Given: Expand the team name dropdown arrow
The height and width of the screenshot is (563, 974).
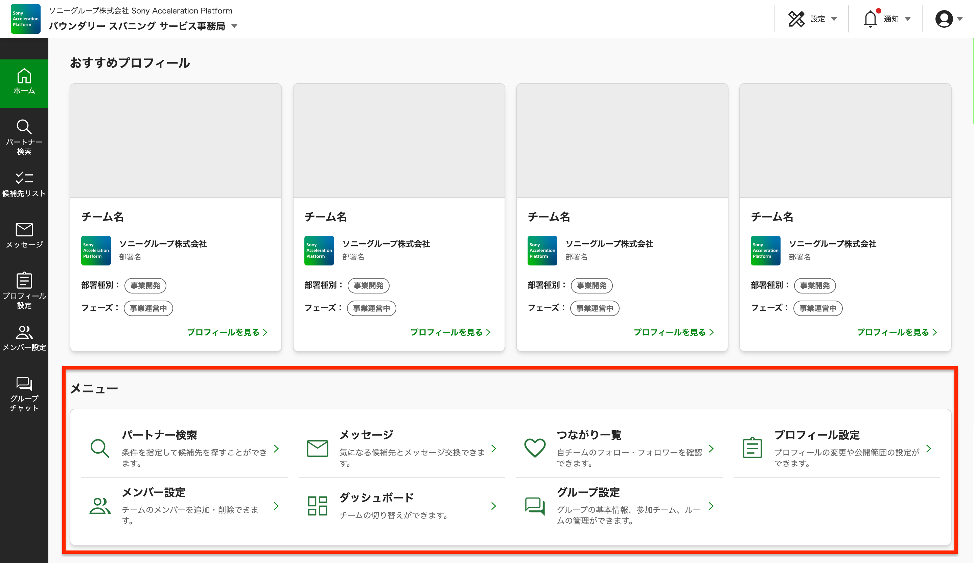Looking at the screenshot, I should [x=234, y=26].
